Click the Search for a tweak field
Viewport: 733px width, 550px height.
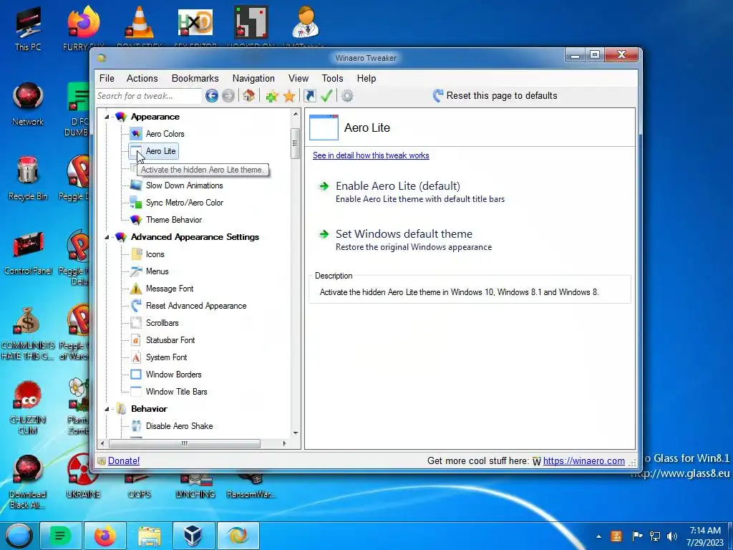149,96
